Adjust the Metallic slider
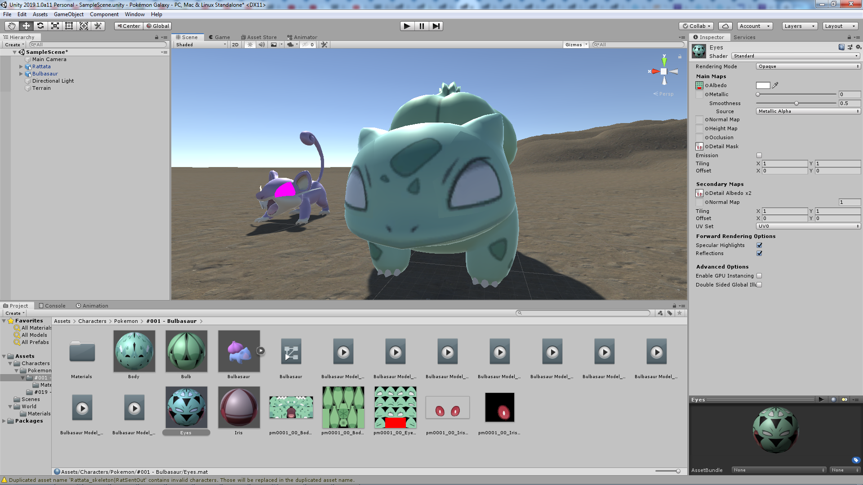 [x=796, y=94]
